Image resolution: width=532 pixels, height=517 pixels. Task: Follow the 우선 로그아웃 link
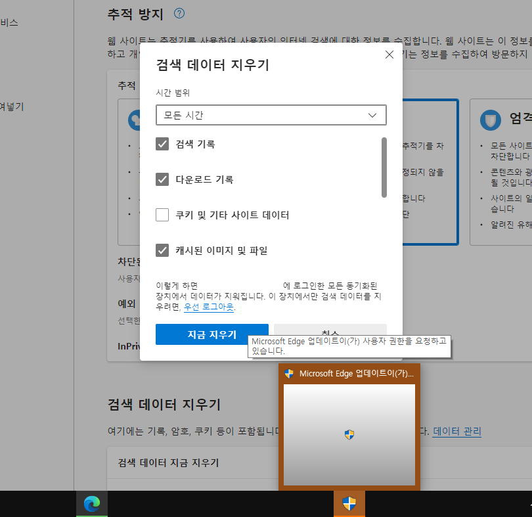[209, 307]
